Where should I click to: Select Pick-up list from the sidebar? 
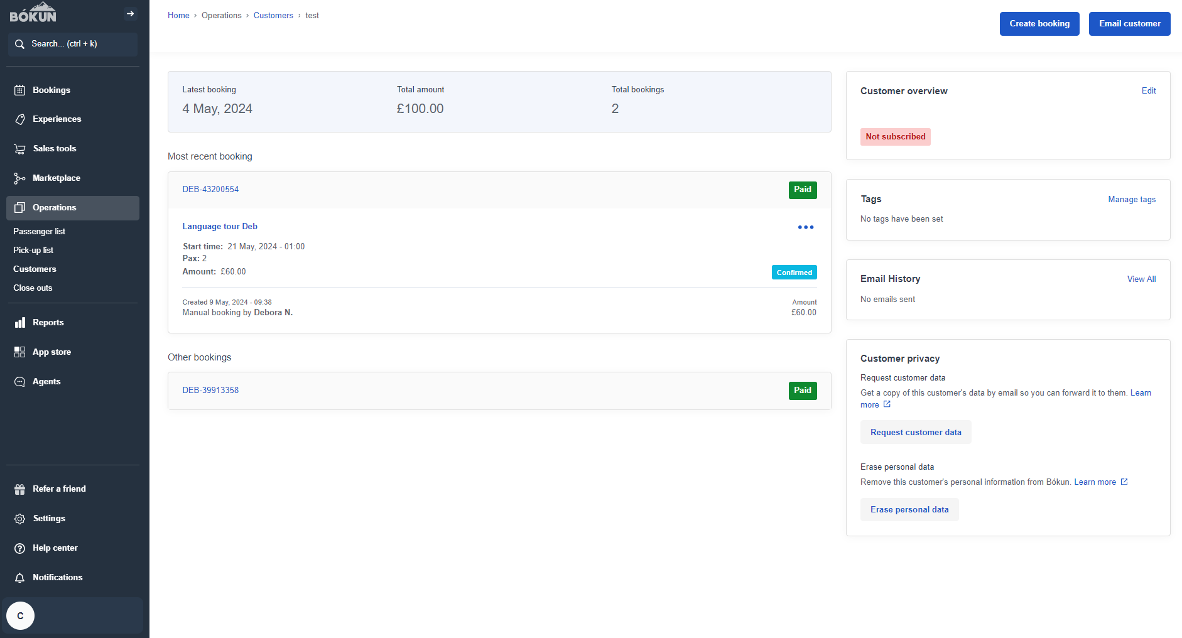33,250
